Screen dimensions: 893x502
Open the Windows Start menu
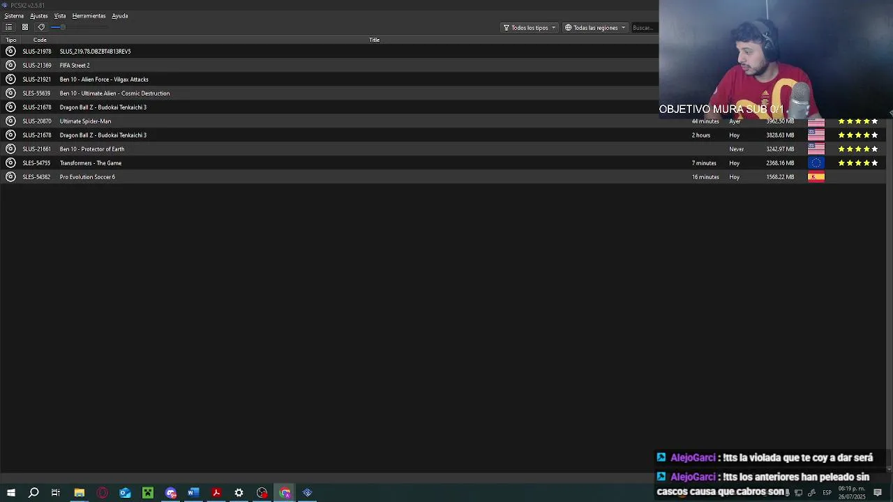point(11,493)
